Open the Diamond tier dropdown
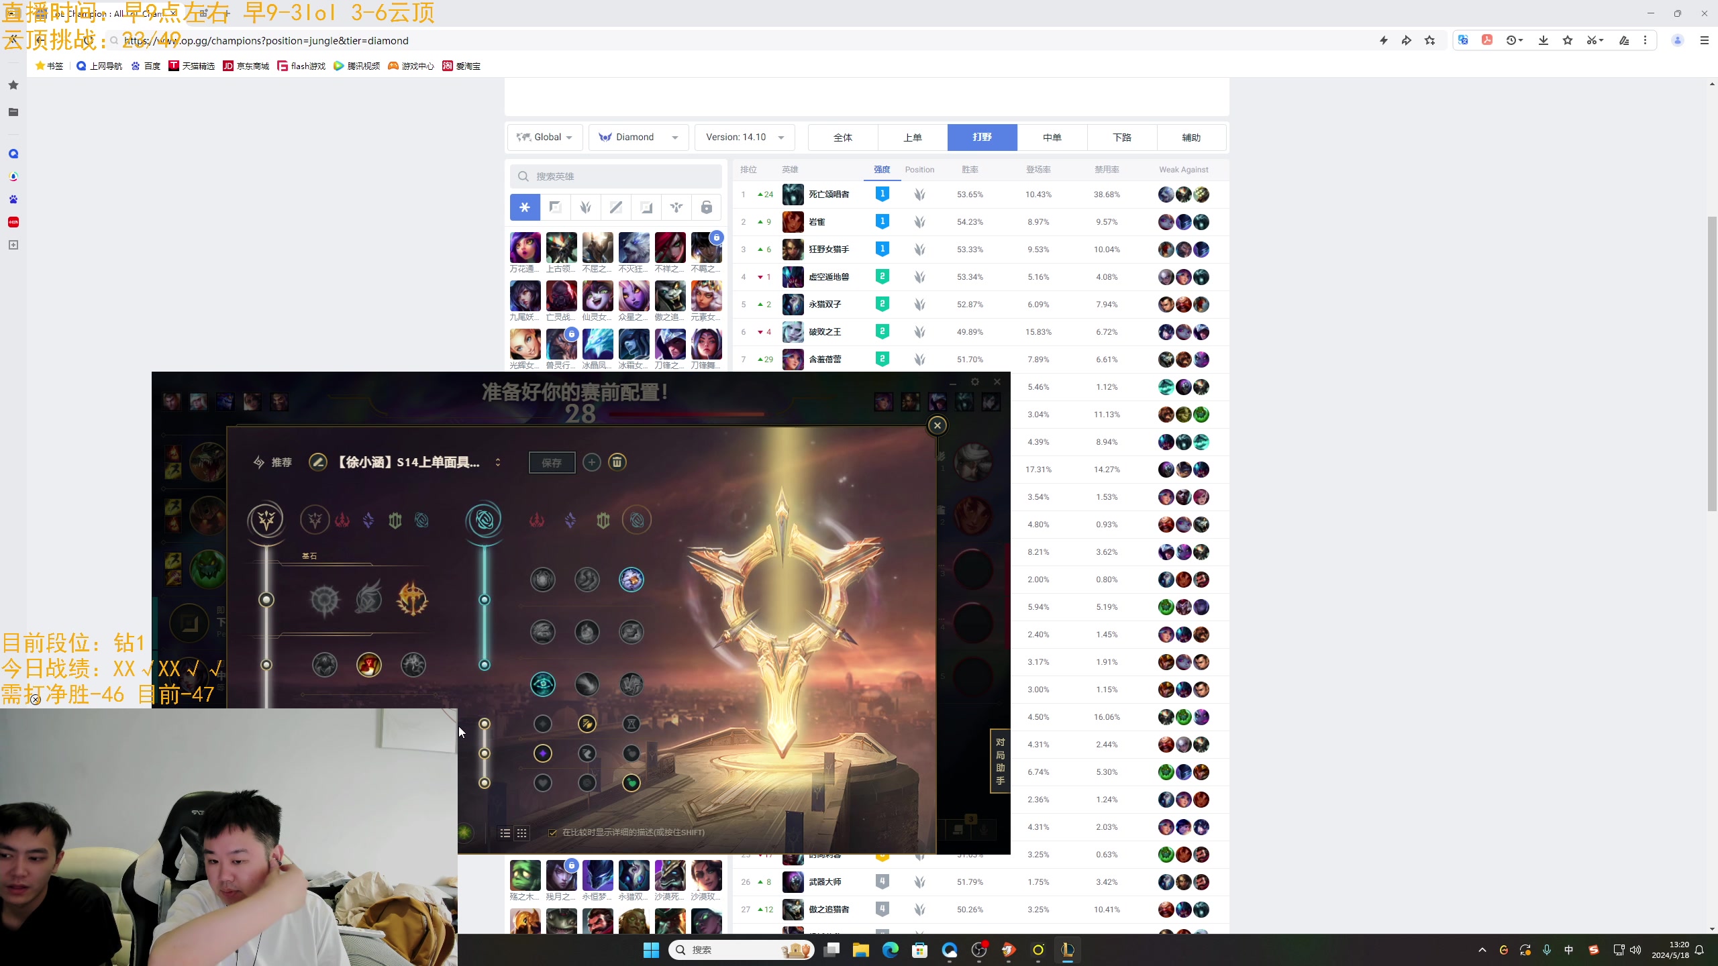 click(x=638, y=137)
